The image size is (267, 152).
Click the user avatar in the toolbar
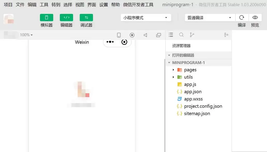click(9, 19)
